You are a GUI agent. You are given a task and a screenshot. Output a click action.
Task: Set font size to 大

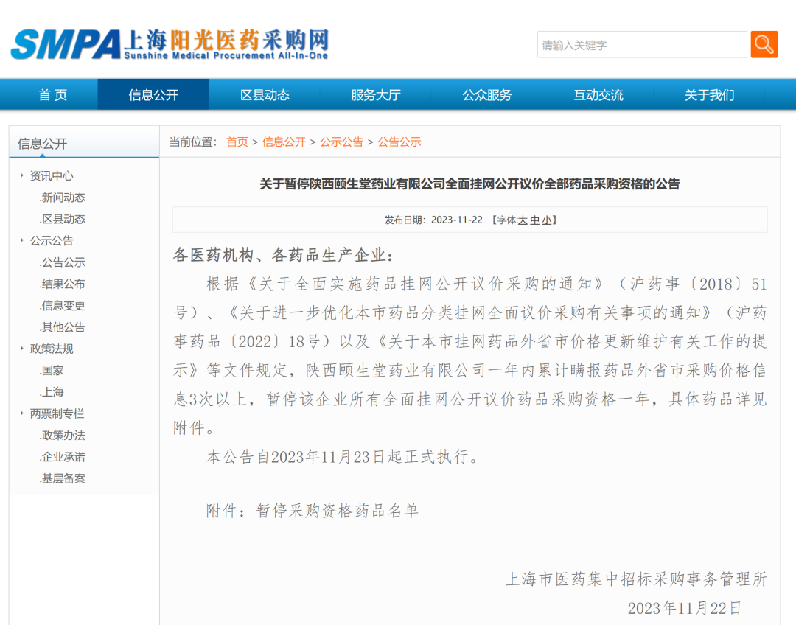(523, 220)
